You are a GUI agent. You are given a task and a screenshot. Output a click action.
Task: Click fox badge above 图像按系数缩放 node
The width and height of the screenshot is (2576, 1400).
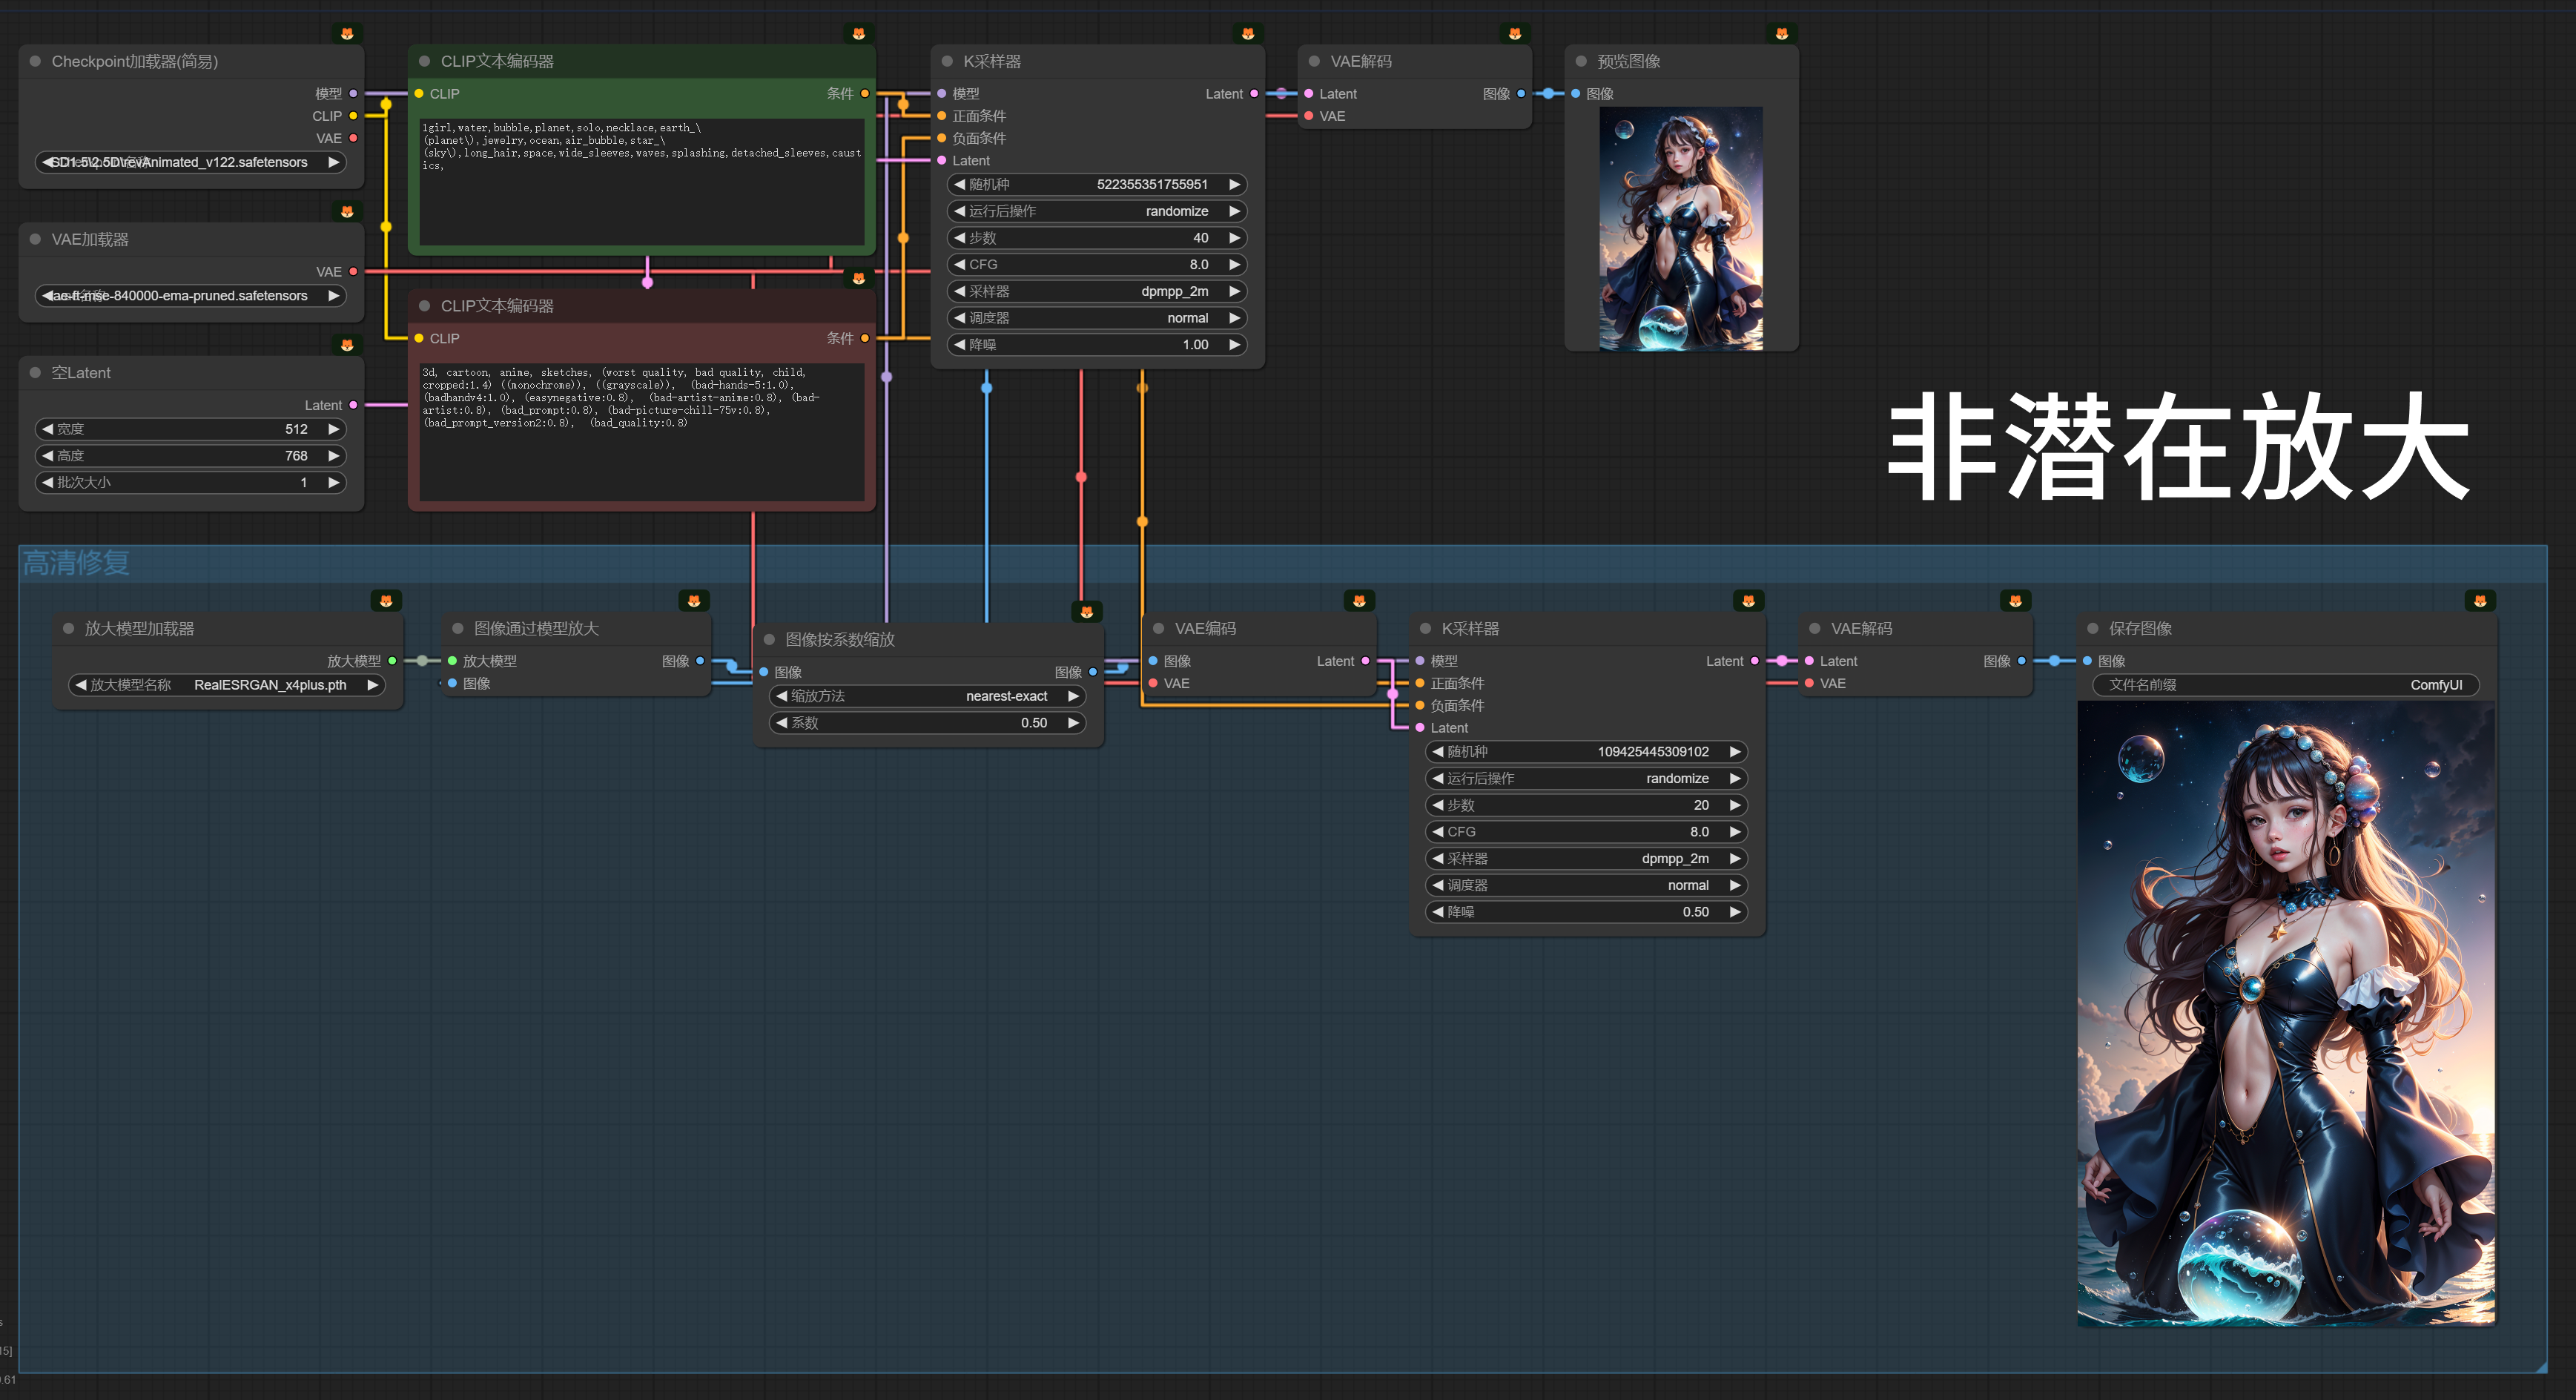click(x=1087, y=611)
